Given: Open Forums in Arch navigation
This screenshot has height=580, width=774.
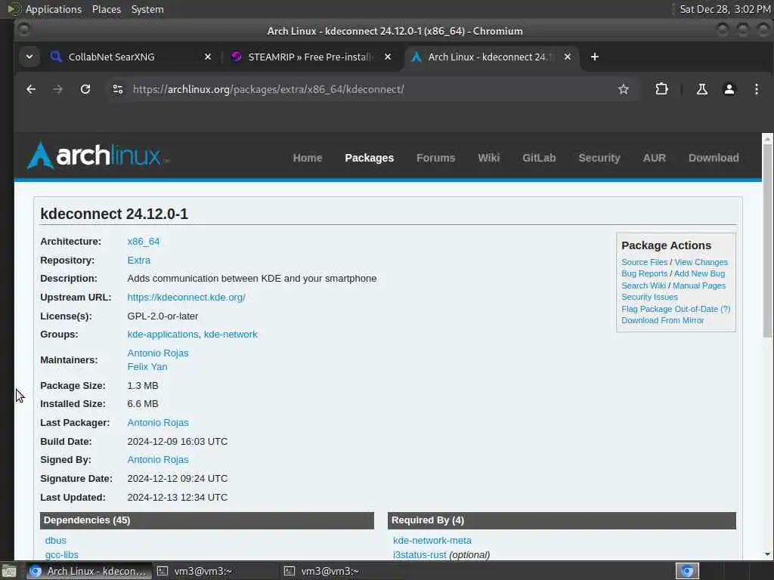Looking at the screenshot, I should (x=436, y=158).
